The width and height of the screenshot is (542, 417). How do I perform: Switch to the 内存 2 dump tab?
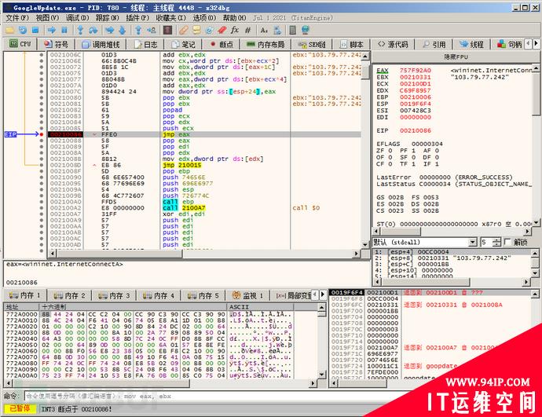point(69,295)
